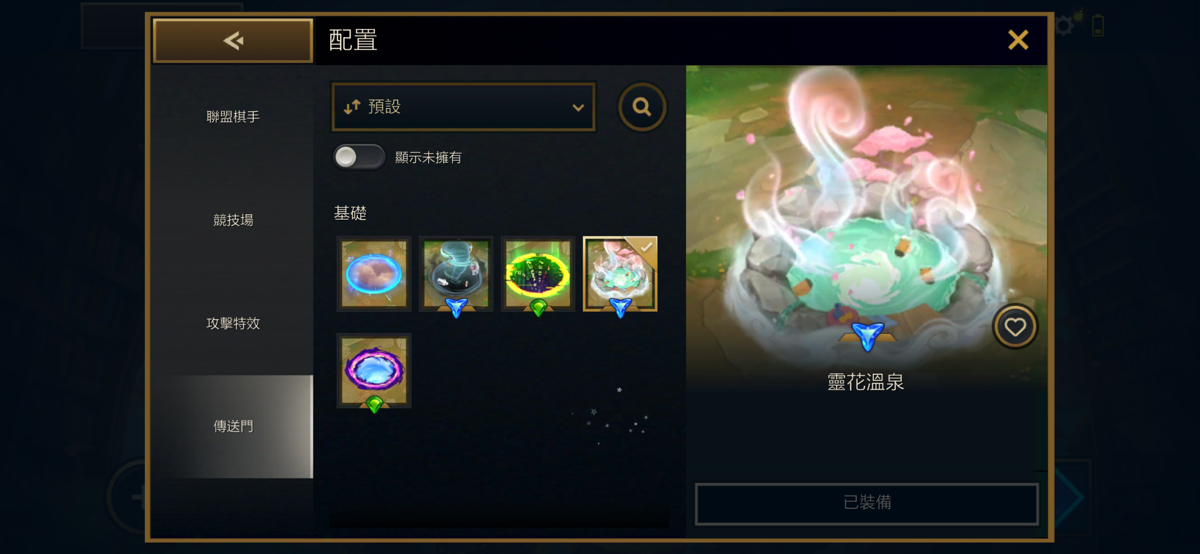The width and height of the screenshot is (1200, 554).
Task: Toggle the 顯示未擁有 switch
Action: point(359,157)
